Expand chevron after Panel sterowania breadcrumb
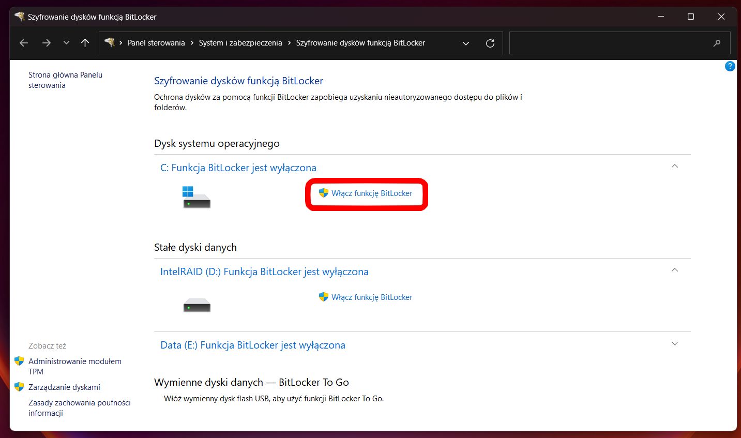The height and width of the screenshot is (438, 741). point(192,43)
